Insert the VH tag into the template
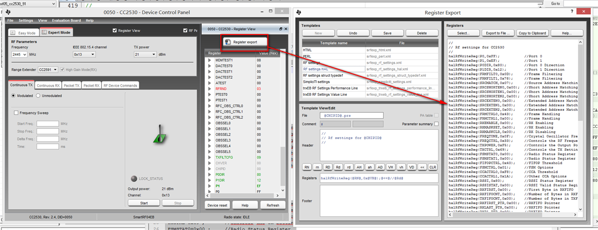This screenshot has height=230, width=598. 391,167
